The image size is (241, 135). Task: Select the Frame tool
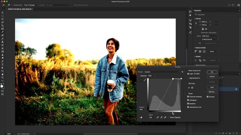[x=3, y=29]
